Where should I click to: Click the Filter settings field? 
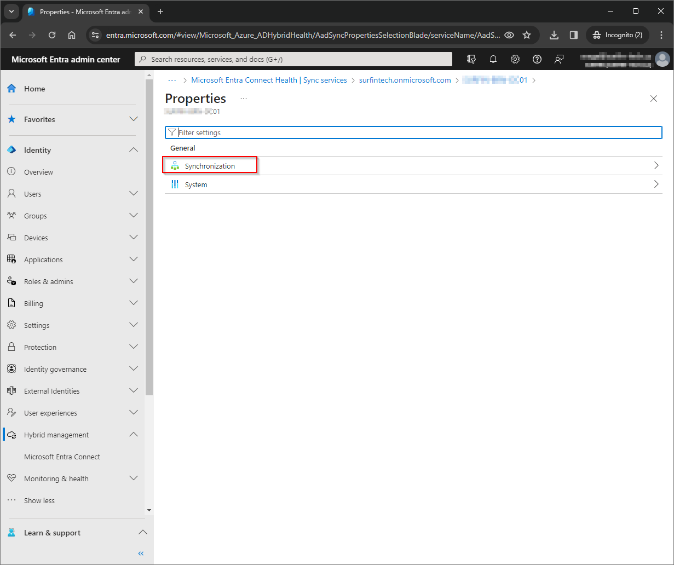tap(413, 132)
